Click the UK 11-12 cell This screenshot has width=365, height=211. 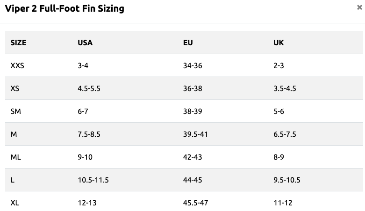pos(283,203)
